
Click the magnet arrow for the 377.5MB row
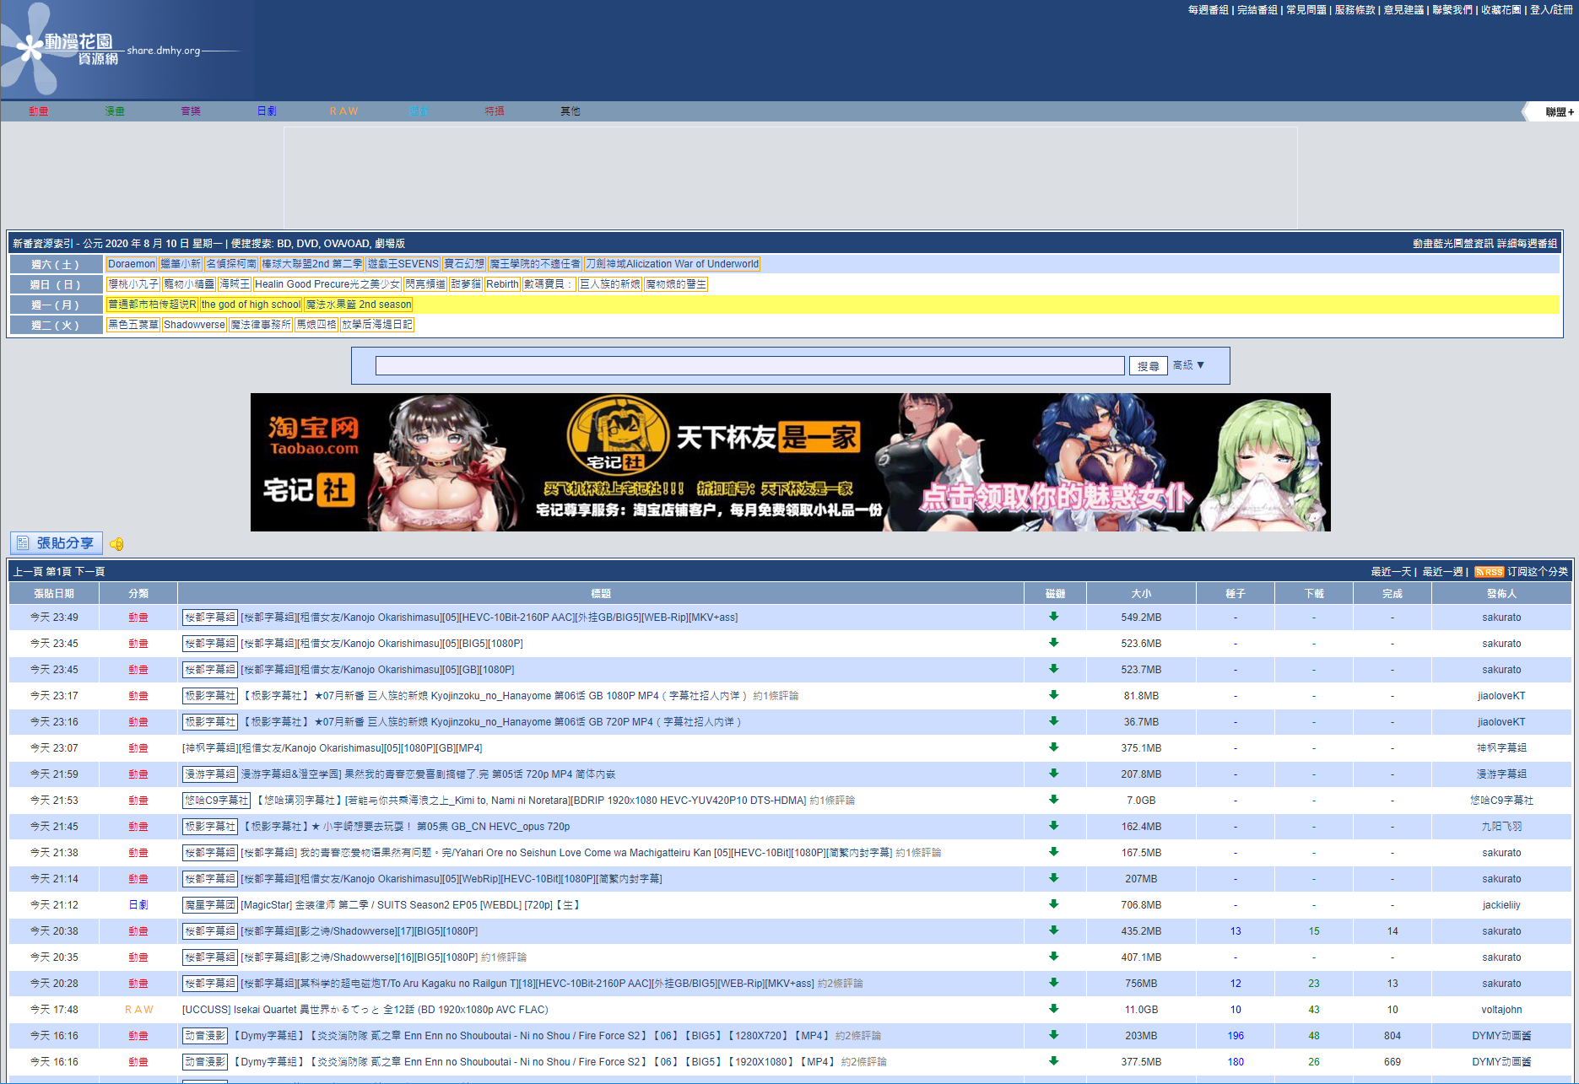coord(1054,1061)
